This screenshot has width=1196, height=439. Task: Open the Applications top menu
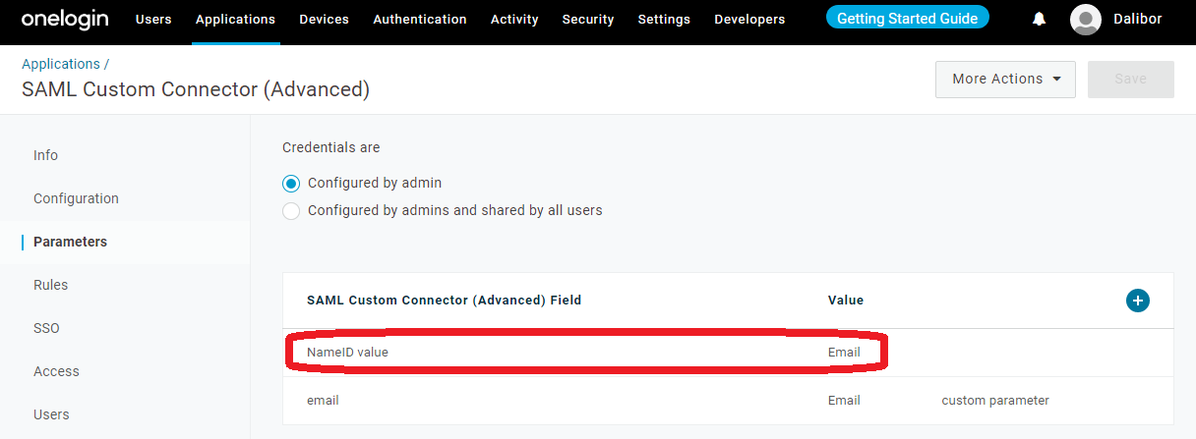point(235,20)
